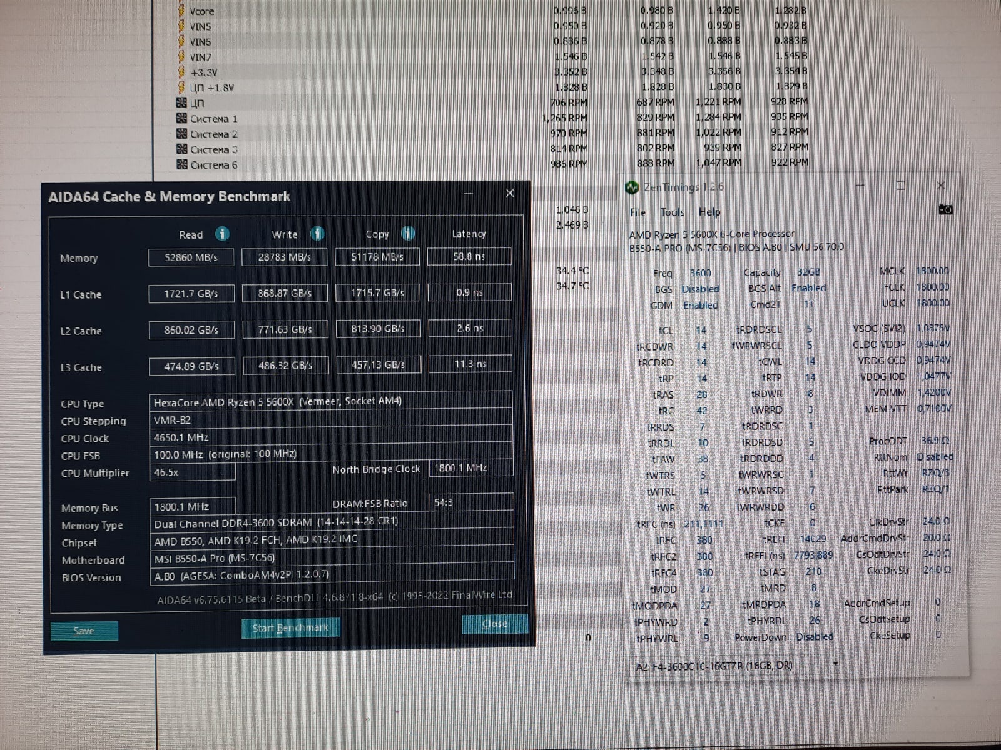The height and width of the screenshot is (750, 1001).
Task: Select the L2 Cache Copy value 813.90 GB/s
Action: pos(378,329)
